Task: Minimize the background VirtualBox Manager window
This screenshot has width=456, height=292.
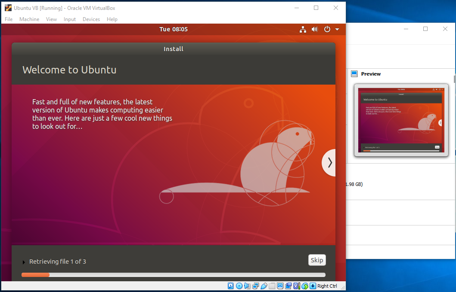Action: pyautogui.click(x=406, y=29)
